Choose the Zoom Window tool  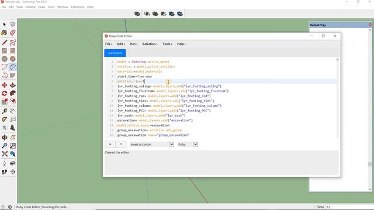[13, 146]
